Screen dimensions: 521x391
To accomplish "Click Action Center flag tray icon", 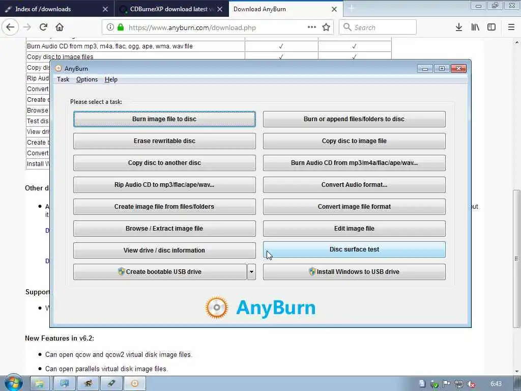I will click(447, 384).
